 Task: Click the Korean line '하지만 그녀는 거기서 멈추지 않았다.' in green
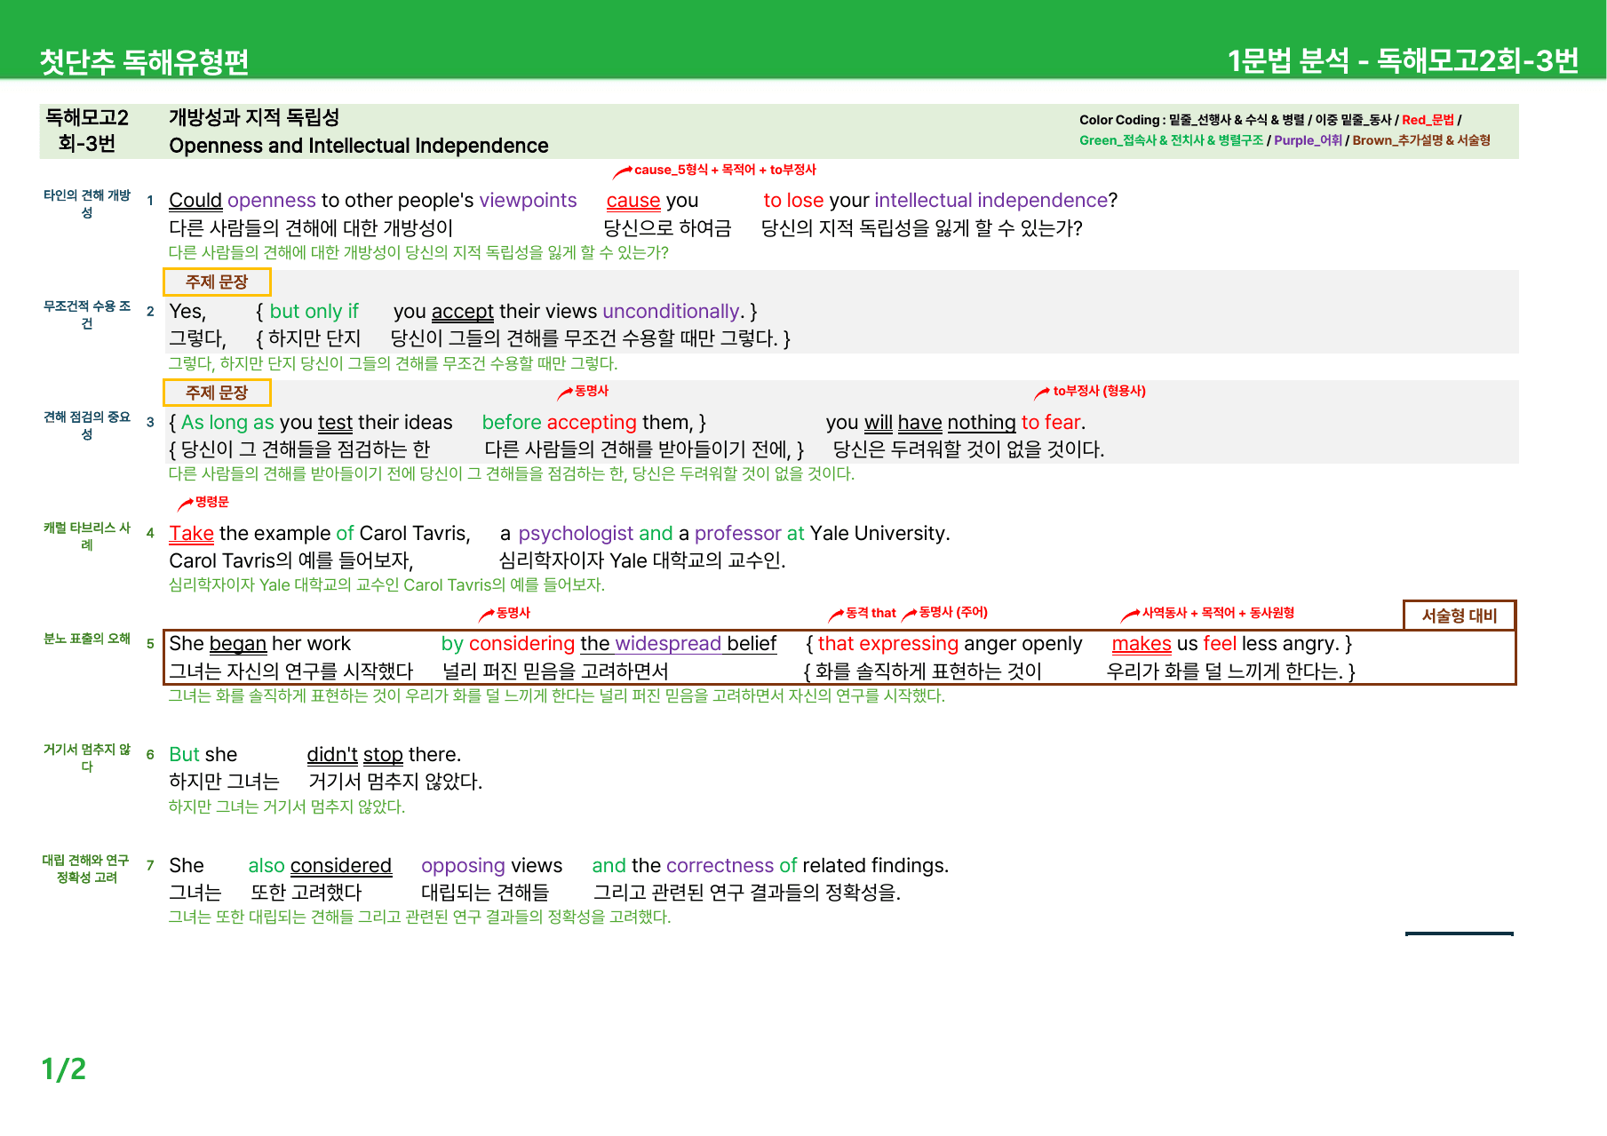[x=286, y=806]
